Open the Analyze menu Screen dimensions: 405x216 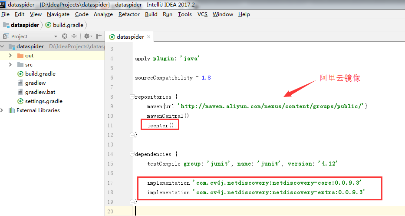103,14
